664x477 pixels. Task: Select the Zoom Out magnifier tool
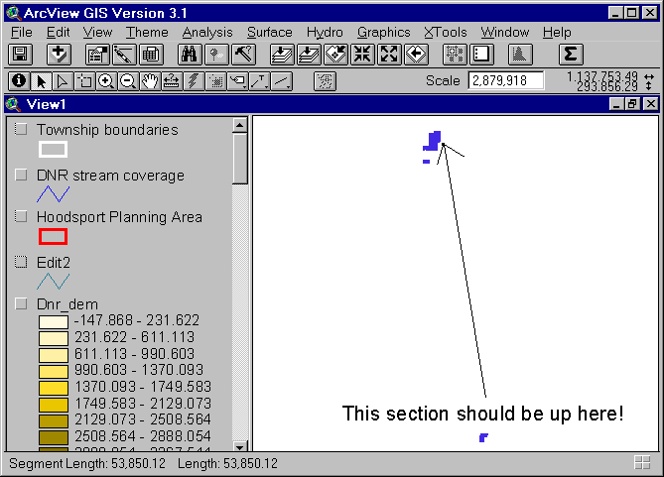[128, 81]
